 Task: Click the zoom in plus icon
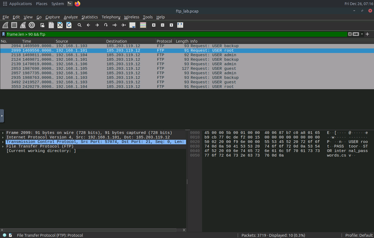click(x=154, y=25)
